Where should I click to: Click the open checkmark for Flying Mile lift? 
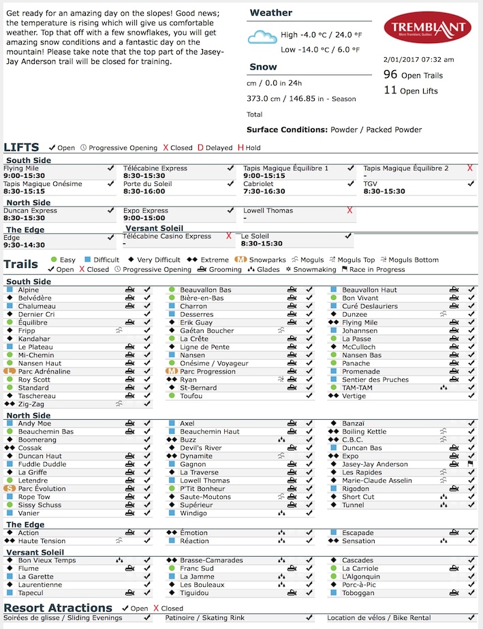click(x=111, y=168)
